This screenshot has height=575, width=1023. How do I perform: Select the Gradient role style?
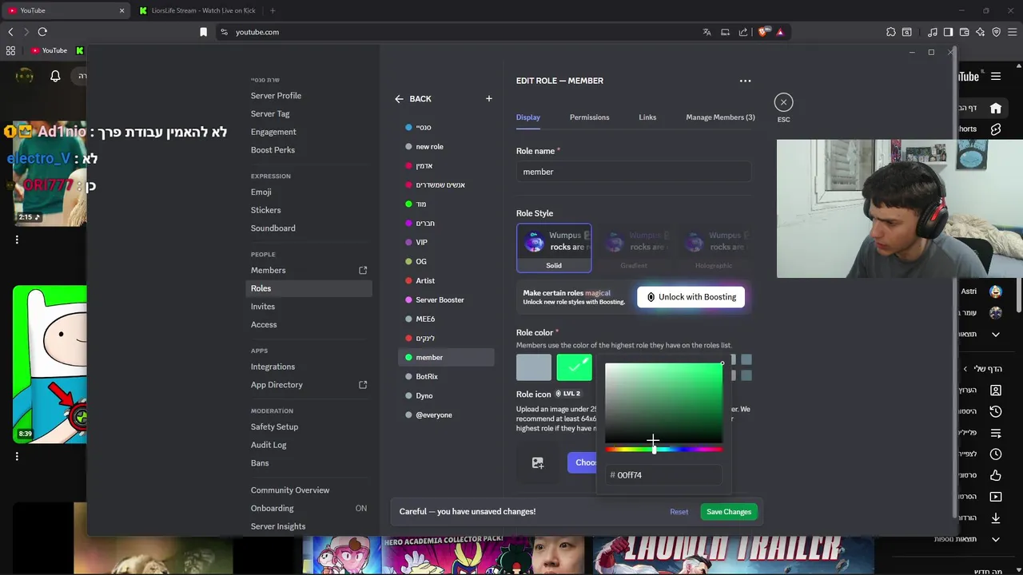tap(634, 248)
